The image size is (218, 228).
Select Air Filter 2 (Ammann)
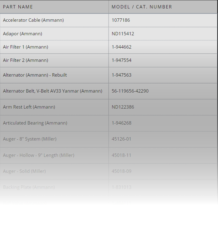click(x=26, y=60)
